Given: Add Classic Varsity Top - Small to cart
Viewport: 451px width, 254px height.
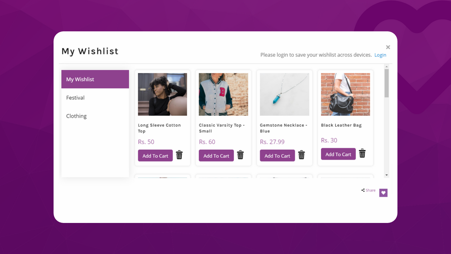Looking at the screenshot, I should pyautogui.click(x=216, y=155).
